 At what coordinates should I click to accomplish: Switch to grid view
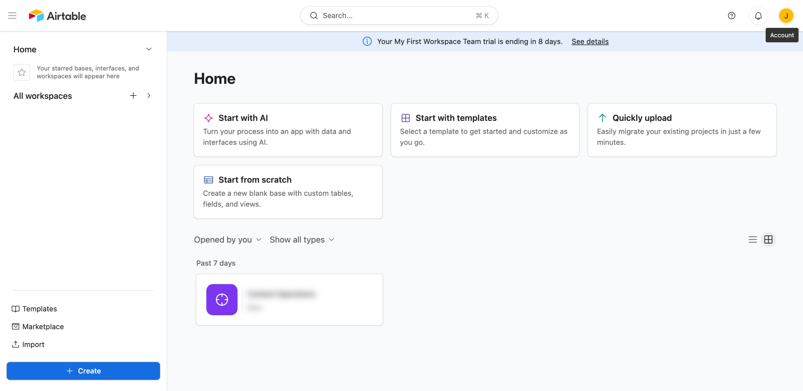[x=768, y=240]
